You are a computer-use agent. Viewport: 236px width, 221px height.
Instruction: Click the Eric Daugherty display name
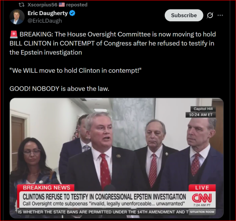[48, 13]
